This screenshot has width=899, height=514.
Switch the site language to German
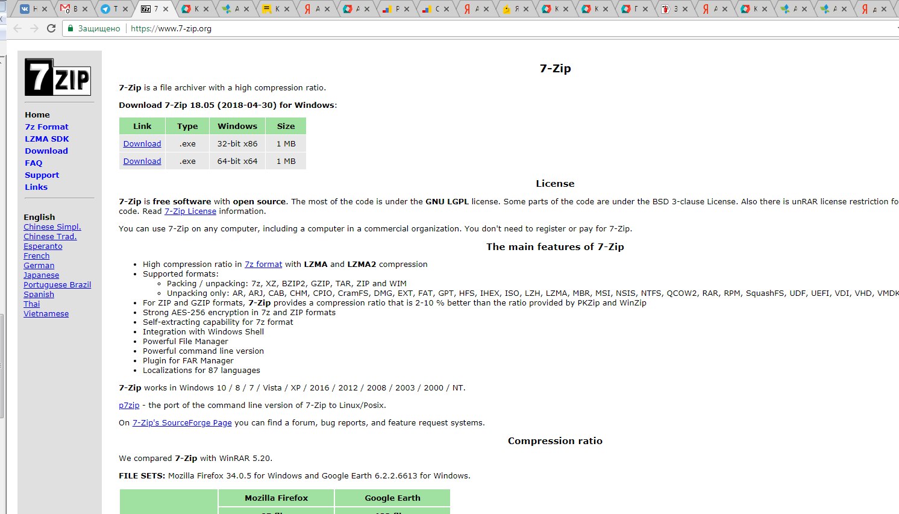(39, 265)
